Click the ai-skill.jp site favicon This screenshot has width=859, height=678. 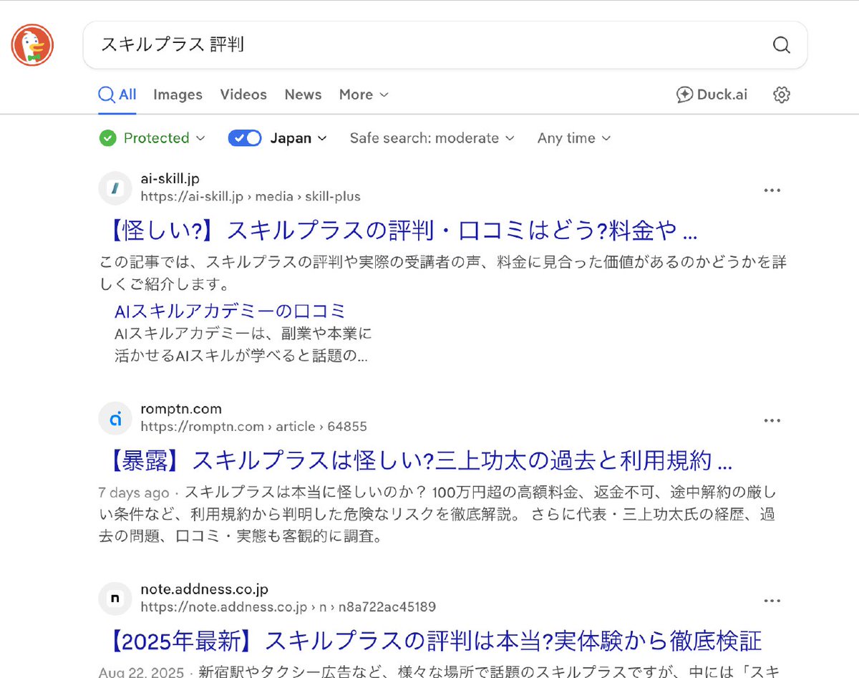tap(115, 188)
